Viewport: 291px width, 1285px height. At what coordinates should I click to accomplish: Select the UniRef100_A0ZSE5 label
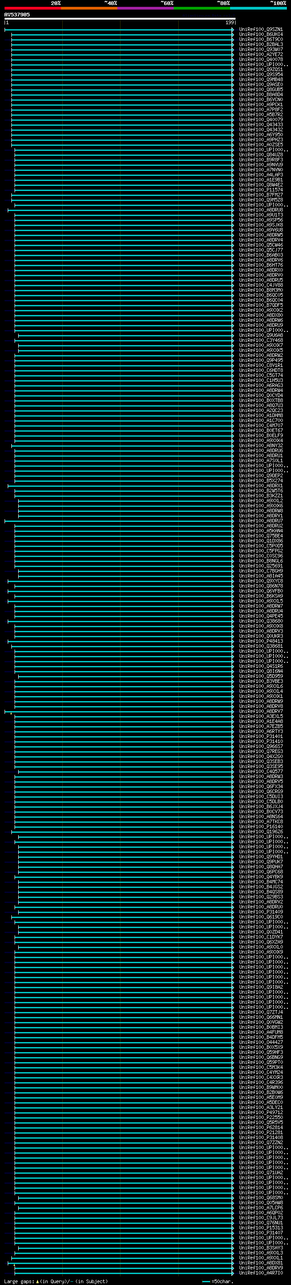tap(261, 144)
